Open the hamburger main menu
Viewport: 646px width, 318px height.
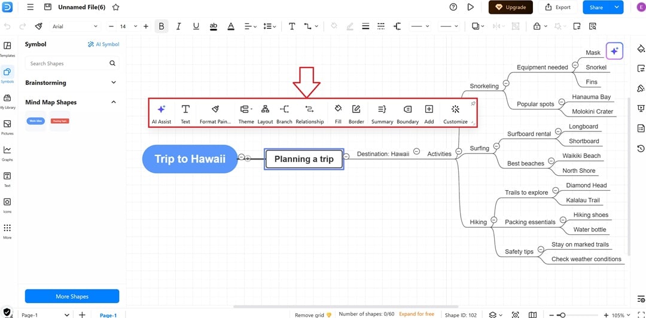(x=31, y=7)
